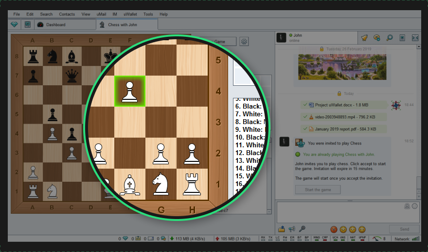Open the video-2003948893.mp4 attachment
This screenshot has width=428, height=252.
click(x=344, y=117)
